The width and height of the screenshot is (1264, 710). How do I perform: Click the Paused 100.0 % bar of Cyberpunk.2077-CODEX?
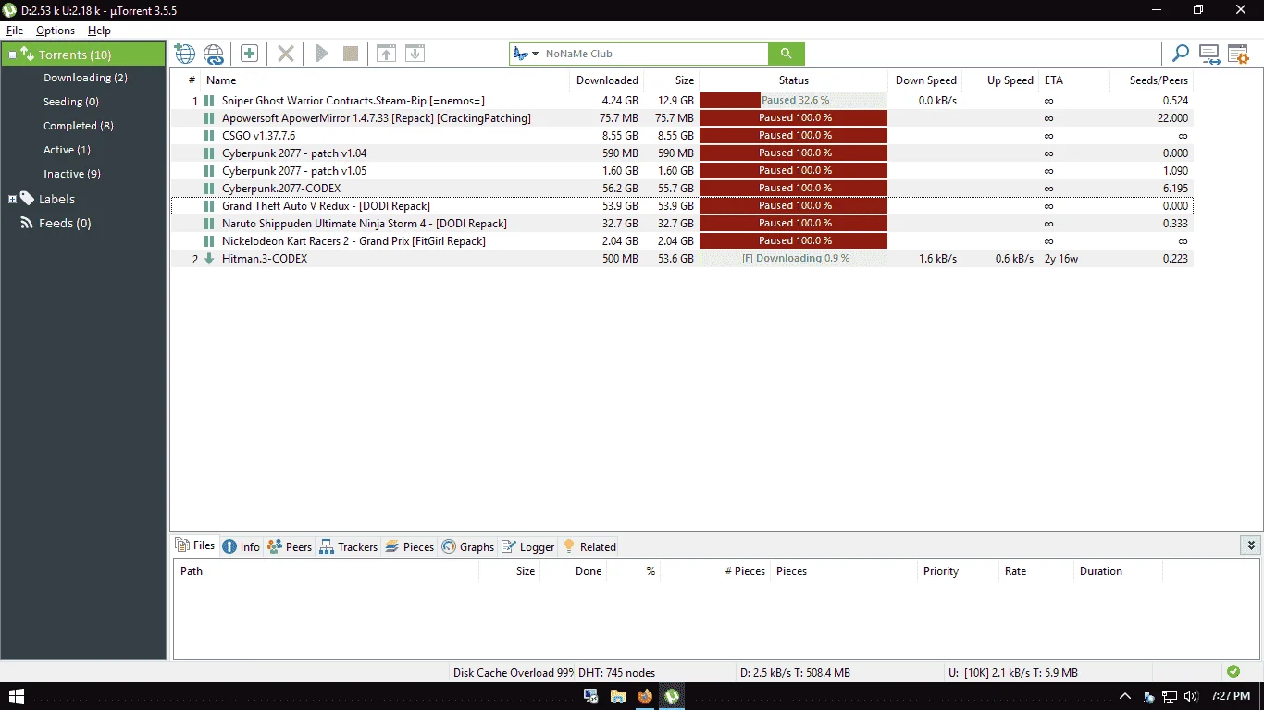click(793, 189)
